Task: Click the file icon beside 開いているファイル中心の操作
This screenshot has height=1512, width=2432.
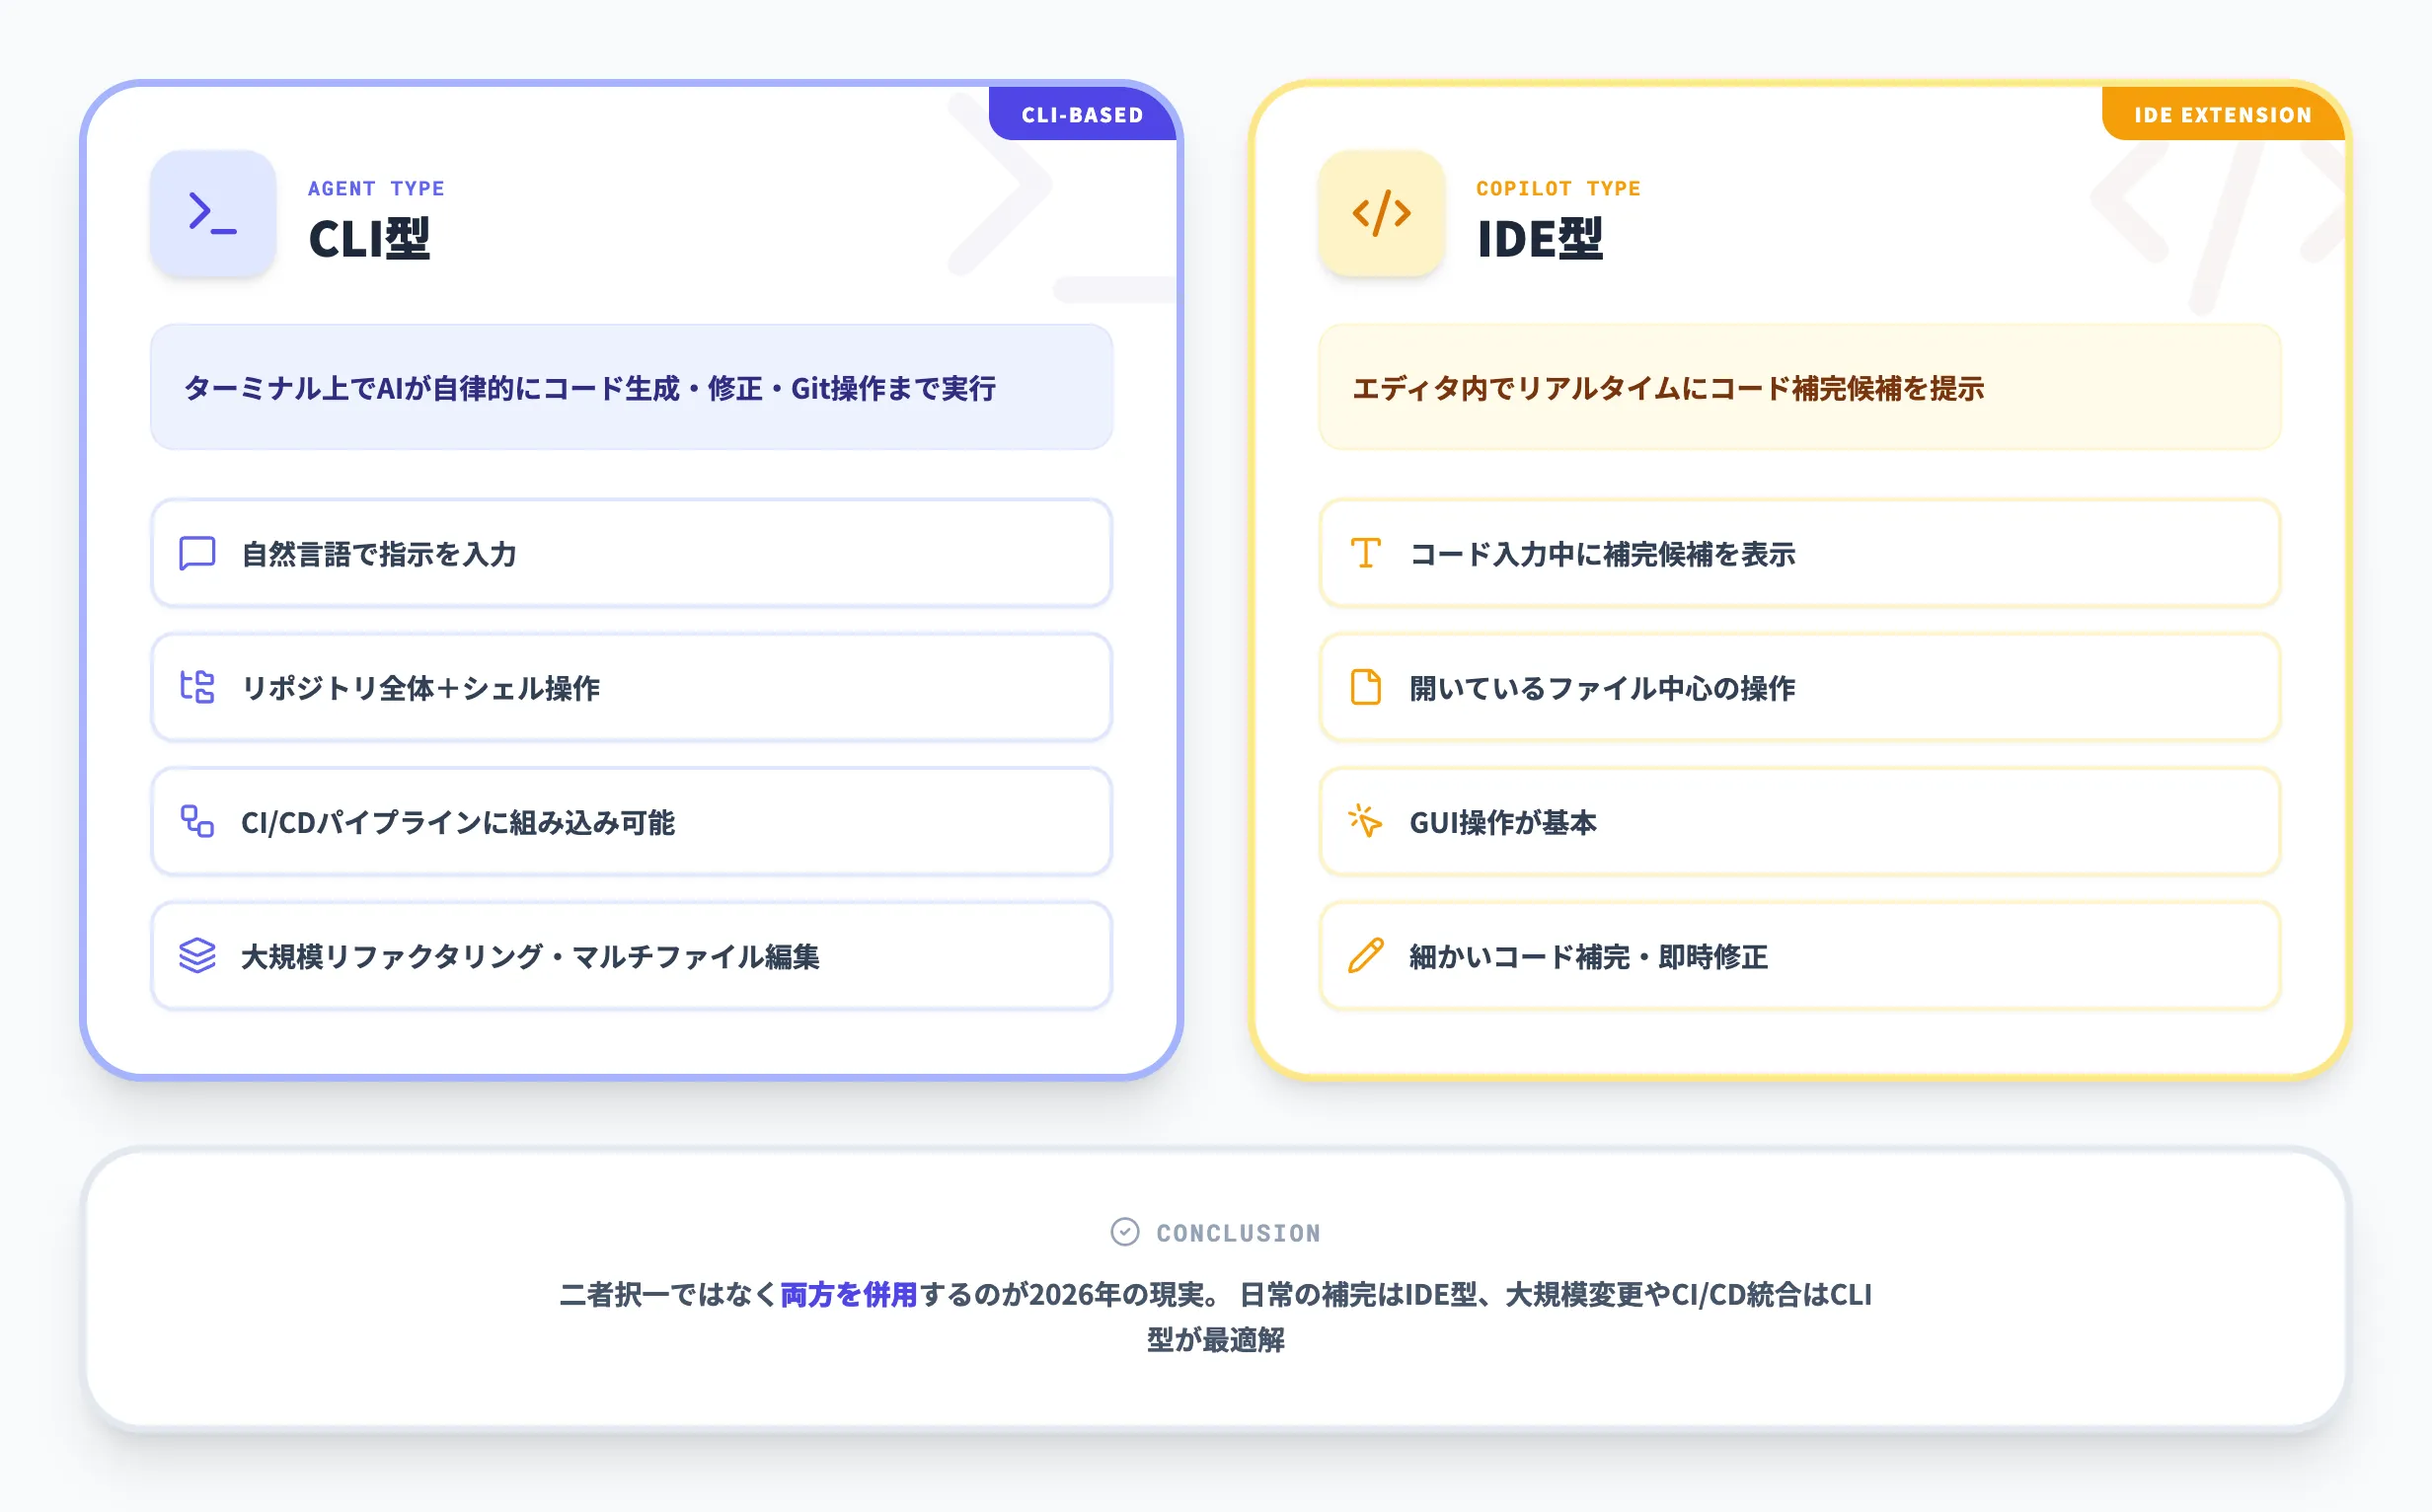Action: tap(1366, 688)
